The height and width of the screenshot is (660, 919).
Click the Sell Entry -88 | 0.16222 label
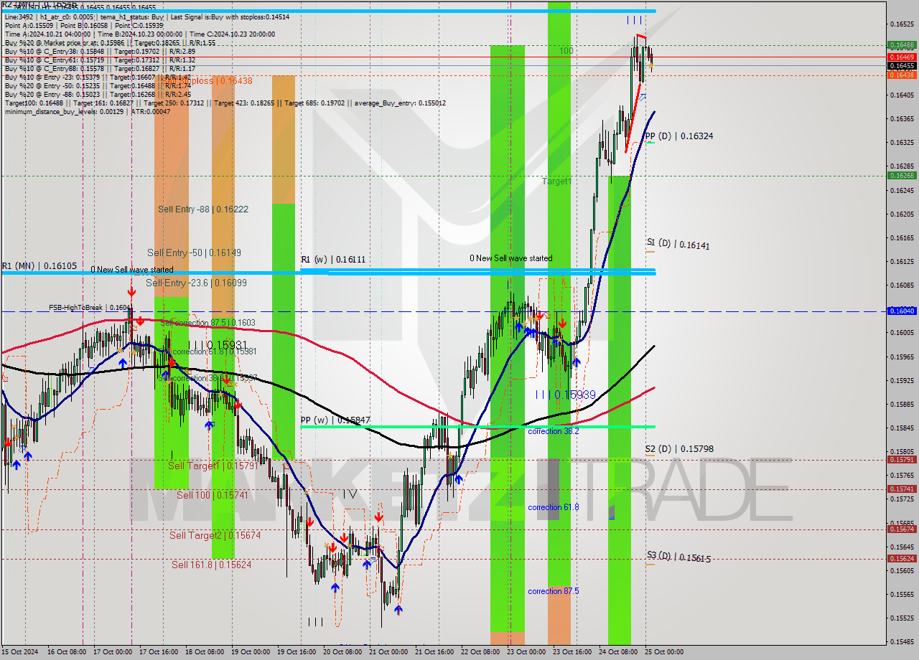[x=203, y=209]
